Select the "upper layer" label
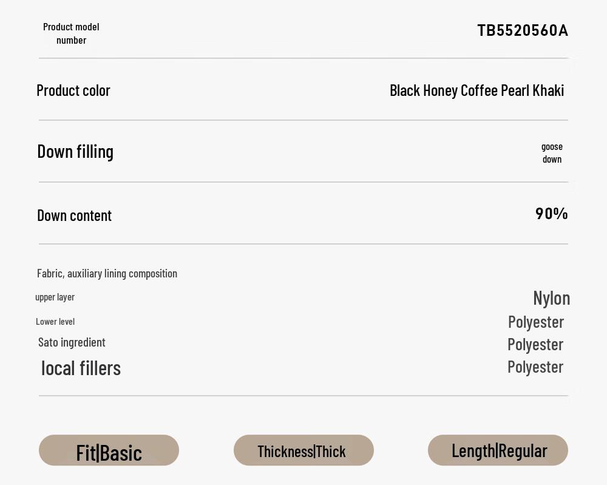 coord(55,297)
